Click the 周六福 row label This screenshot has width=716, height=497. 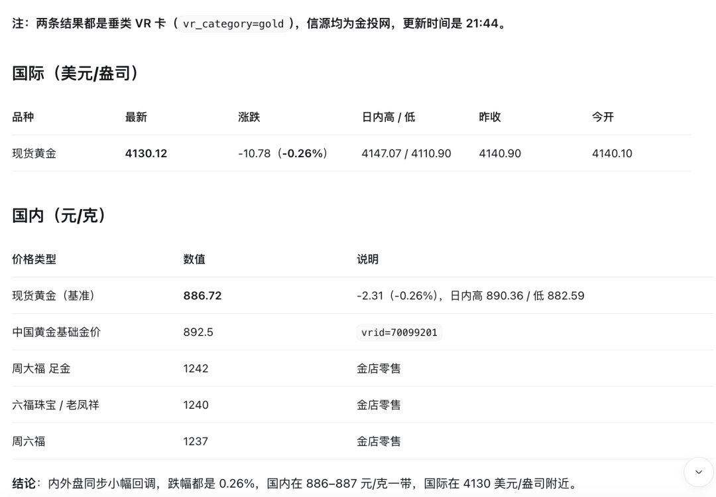tap(29, 441)
